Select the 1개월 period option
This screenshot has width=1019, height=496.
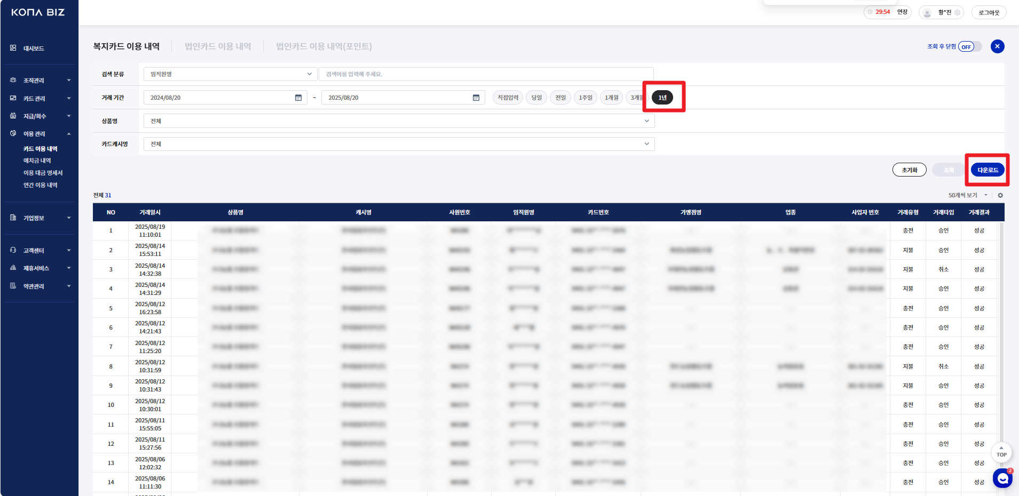pyautogui.click(x=611, y=98)
